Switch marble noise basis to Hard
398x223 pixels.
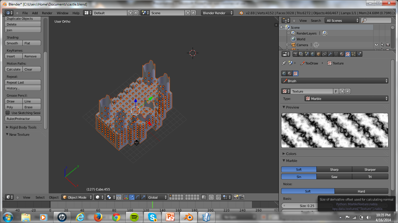[361, 191]
